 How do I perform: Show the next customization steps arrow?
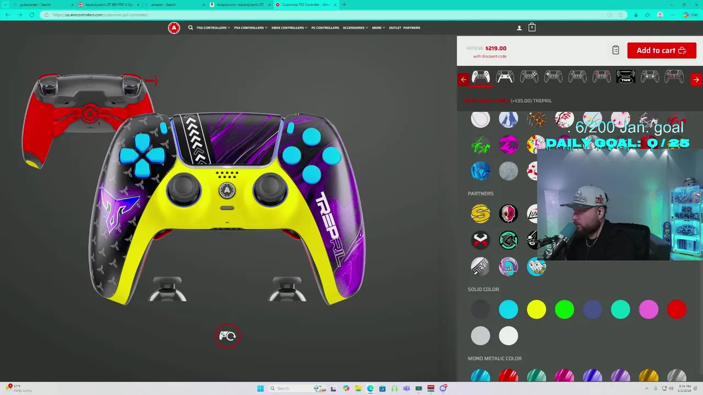coord(696,80)
